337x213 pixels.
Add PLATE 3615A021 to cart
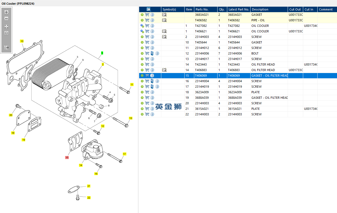point(147,109)
